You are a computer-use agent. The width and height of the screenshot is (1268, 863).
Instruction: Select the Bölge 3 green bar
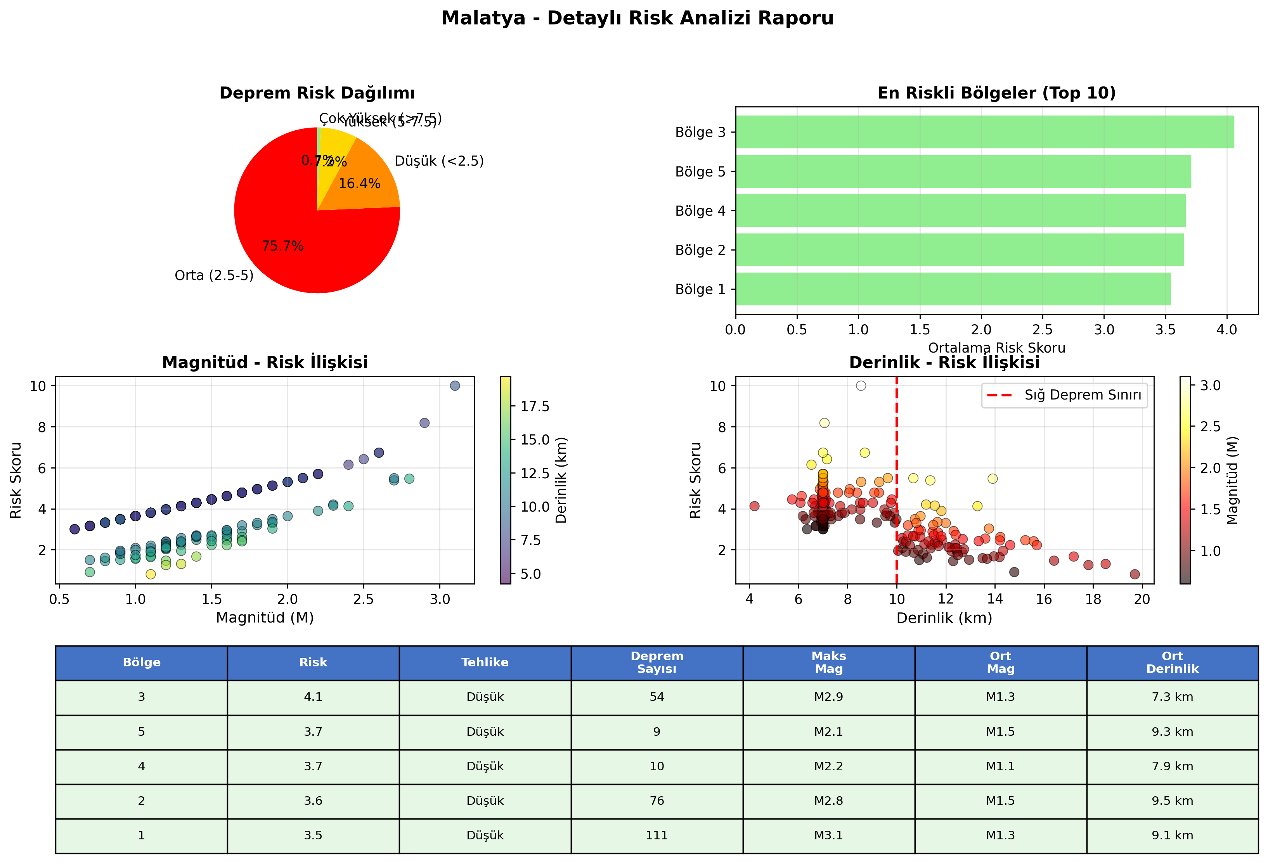click(985, 132)
